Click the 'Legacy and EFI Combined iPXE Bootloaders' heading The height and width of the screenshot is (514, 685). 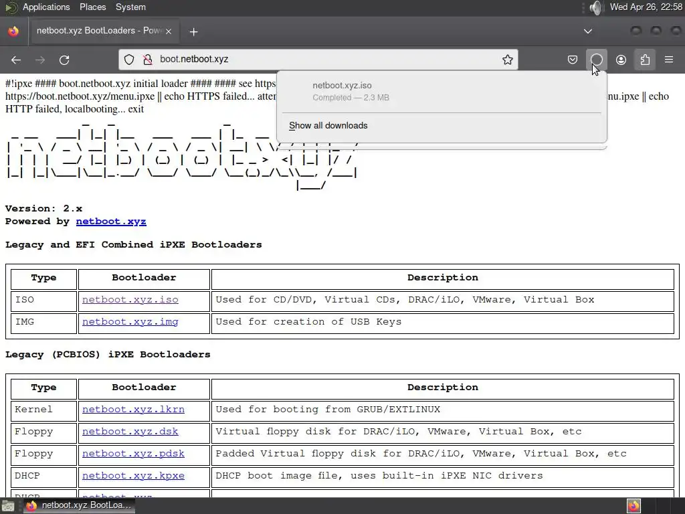[133, 245]
